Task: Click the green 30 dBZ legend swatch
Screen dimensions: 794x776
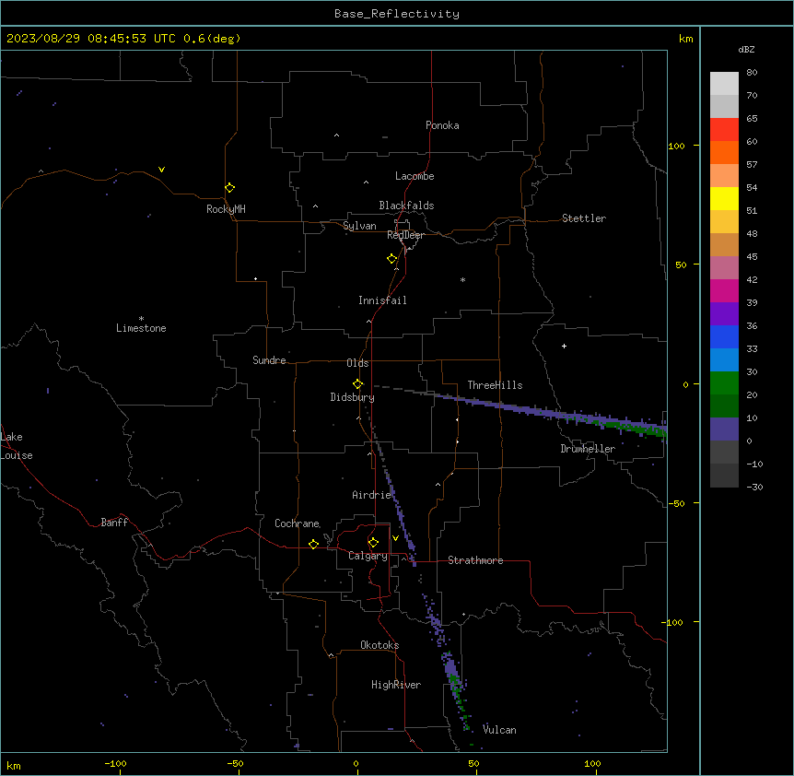Action: [724, 383]
